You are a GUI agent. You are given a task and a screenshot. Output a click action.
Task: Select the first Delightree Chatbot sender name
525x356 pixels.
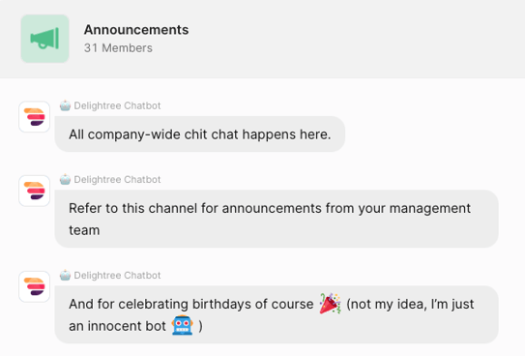pos(117,105)
